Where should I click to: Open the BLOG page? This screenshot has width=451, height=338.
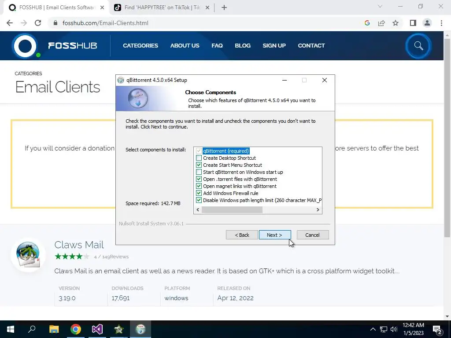[243, 46]
